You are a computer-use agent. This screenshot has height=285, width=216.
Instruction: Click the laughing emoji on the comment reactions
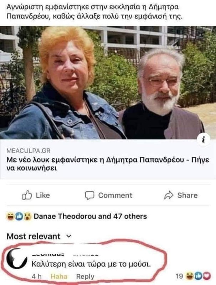click(190, 276)
